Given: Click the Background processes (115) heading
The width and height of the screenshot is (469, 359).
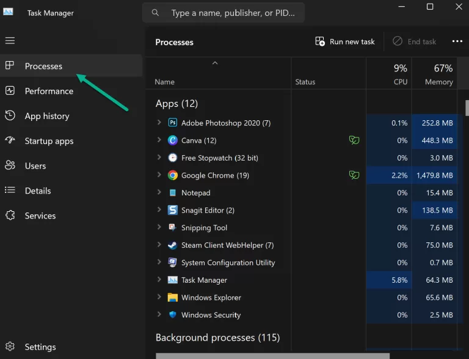Looking at the screenshot, I should click(217, 338).
